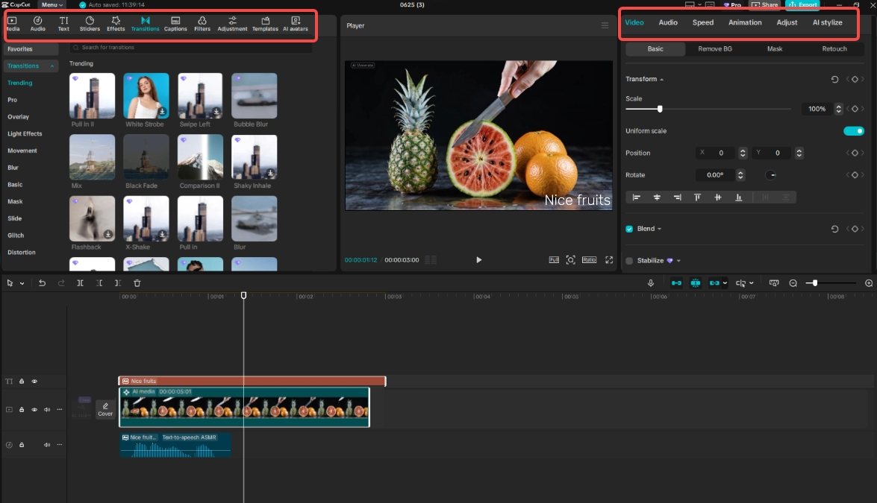
Task: Toggle Uniform scale off
Action: (x=852, y=130)
